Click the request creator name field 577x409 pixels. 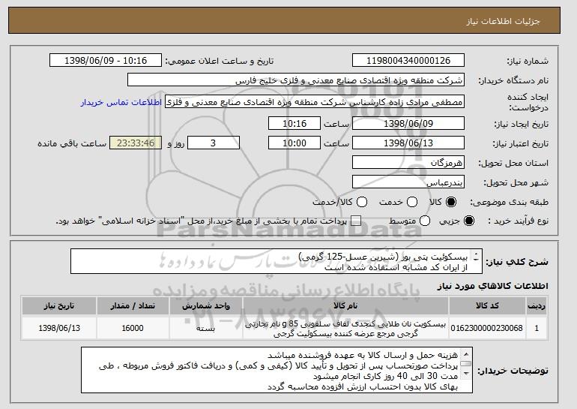pyautogui.click(x=315, y=102)
